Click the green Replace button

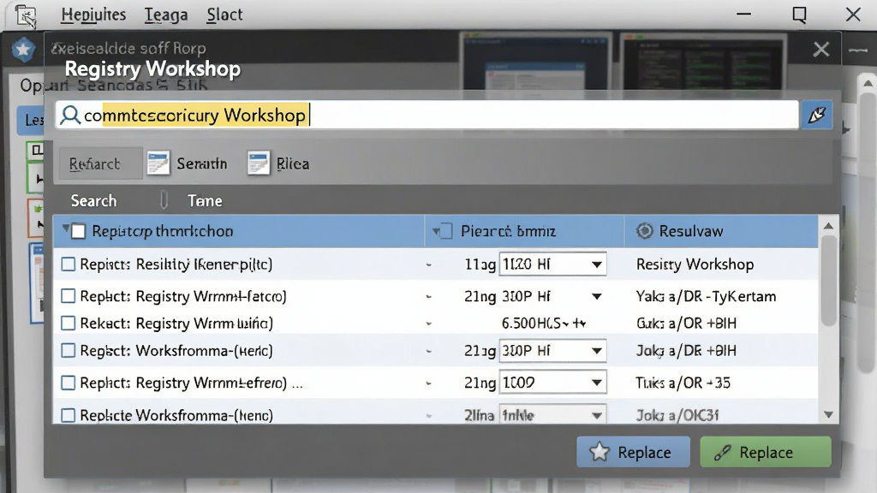[766, 452]
